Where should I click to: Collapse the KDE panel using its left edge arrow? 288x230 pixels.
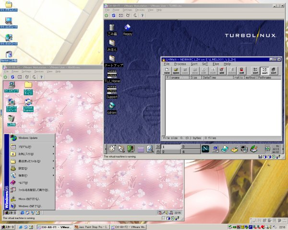coord(106,149)
